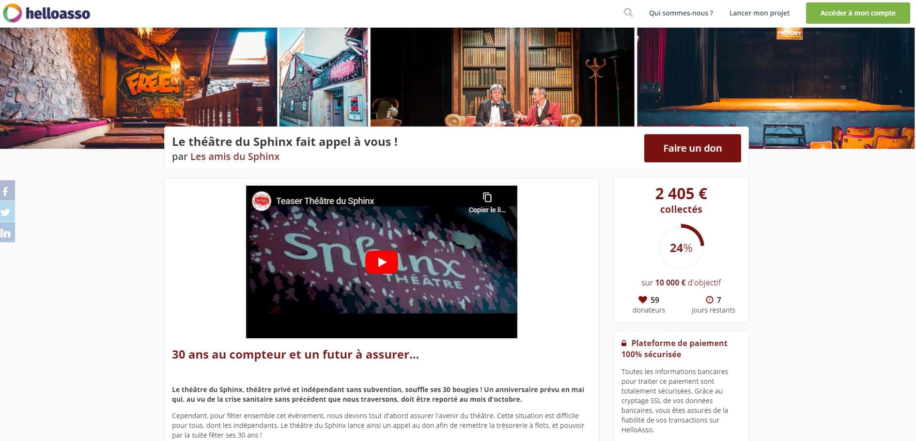Image resolution: width=916 pixels, height=441 pixels.
Task: Open the Les amis du Sphinx link
Action: (235, 157)
